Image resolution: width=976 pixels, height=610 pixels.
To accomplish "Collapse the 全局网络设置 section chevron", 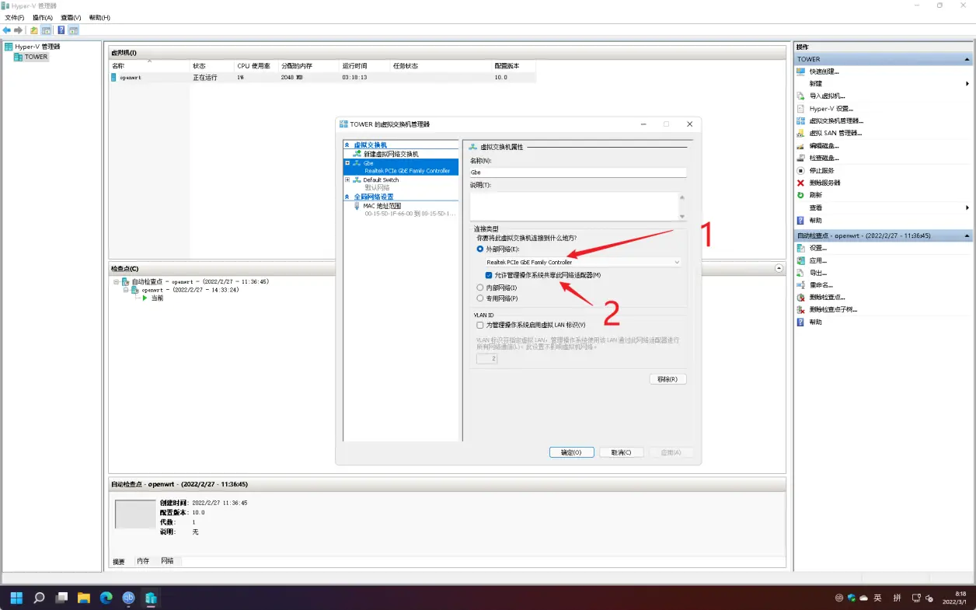I will coord(347,197).
